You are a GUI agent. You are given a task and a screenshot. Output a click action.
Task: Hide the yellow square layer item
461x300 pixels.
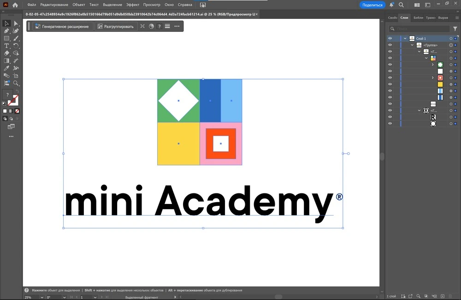tap(390, 84)
